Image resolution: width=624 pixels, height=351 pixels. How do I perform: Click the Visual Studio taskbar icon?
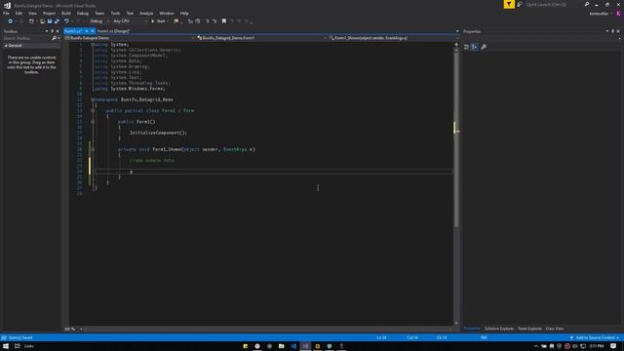pyautogui.click(x=305, y=346)
